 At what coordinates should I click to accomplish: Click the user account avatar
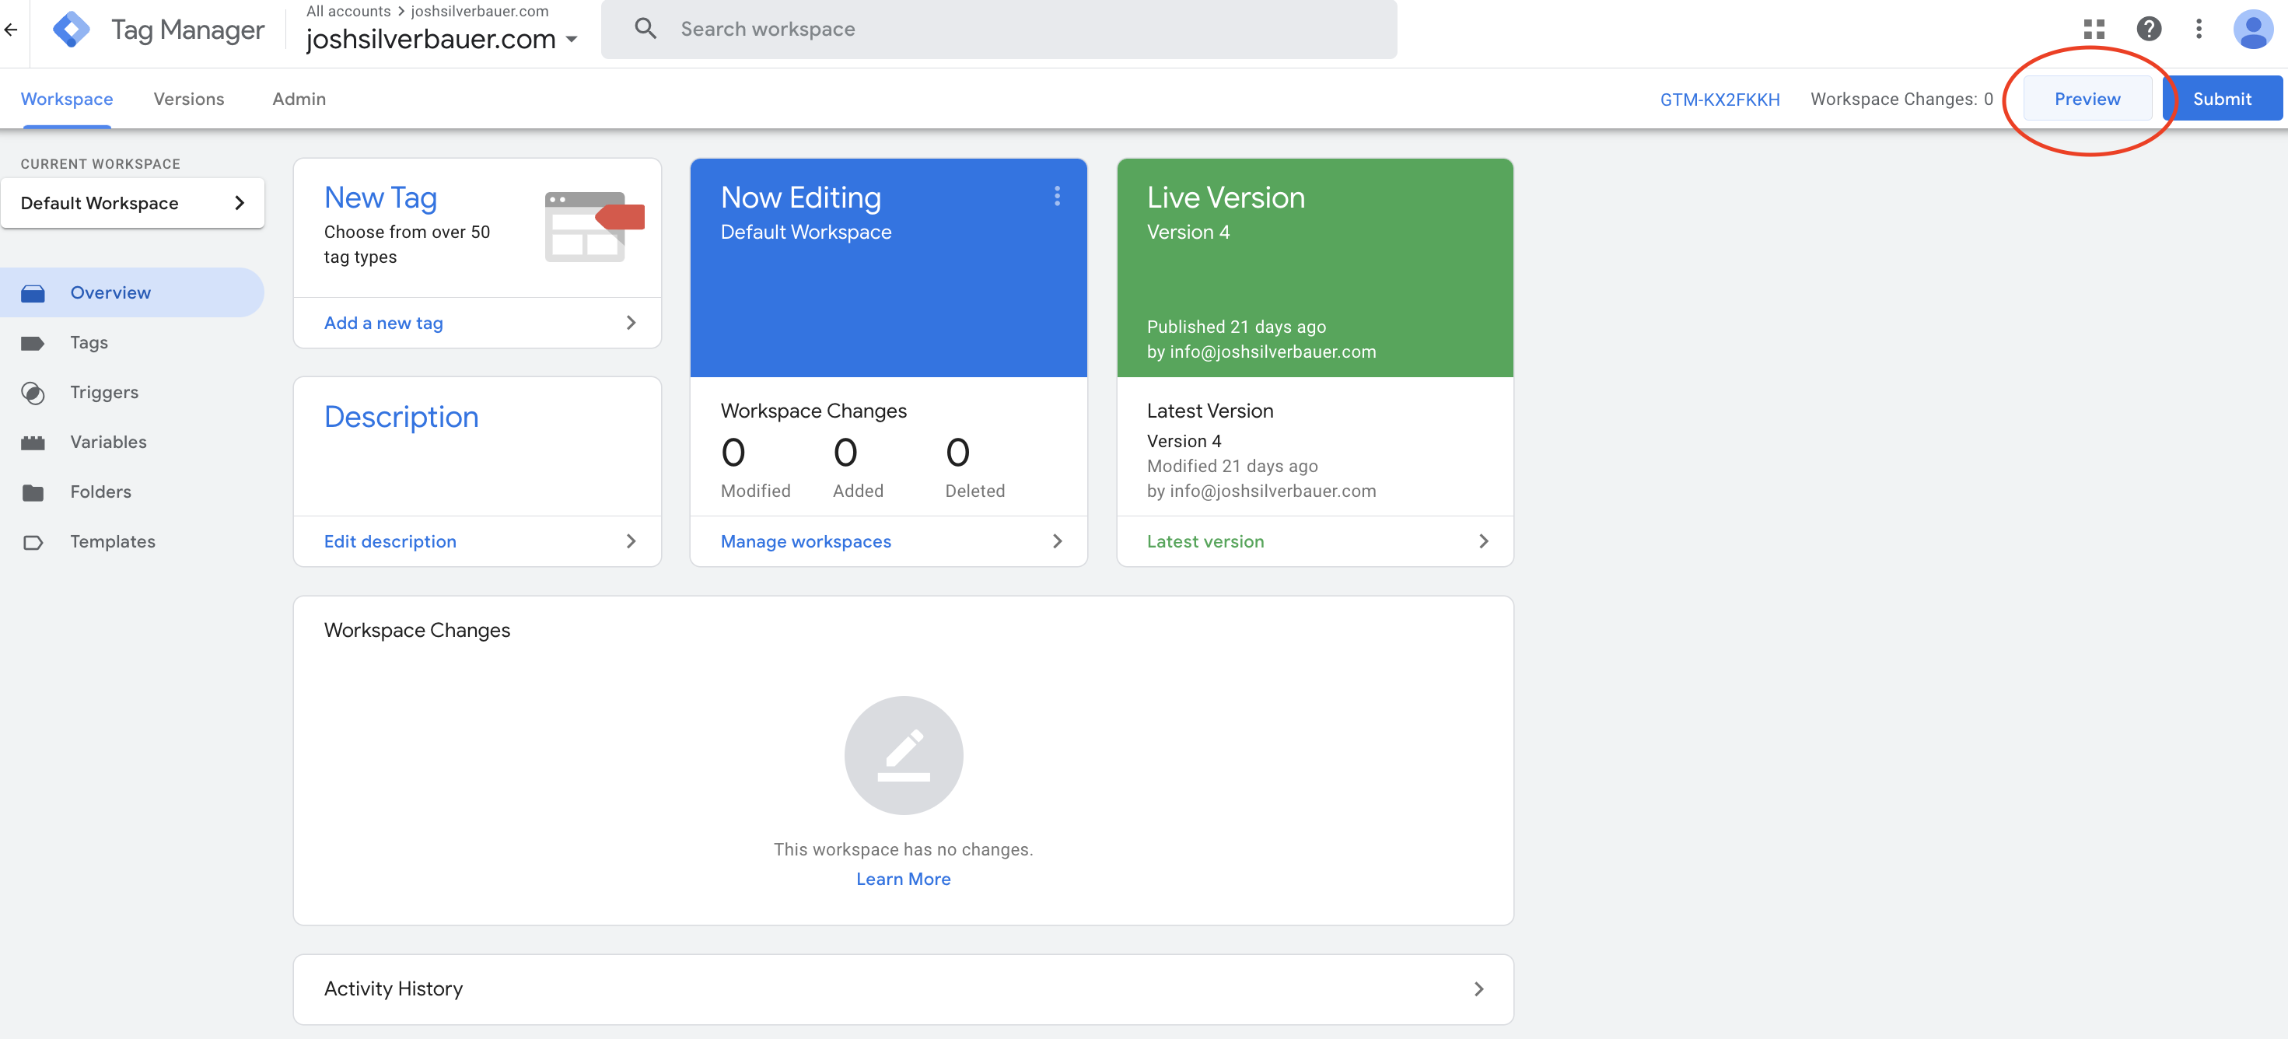point(2253,30)
